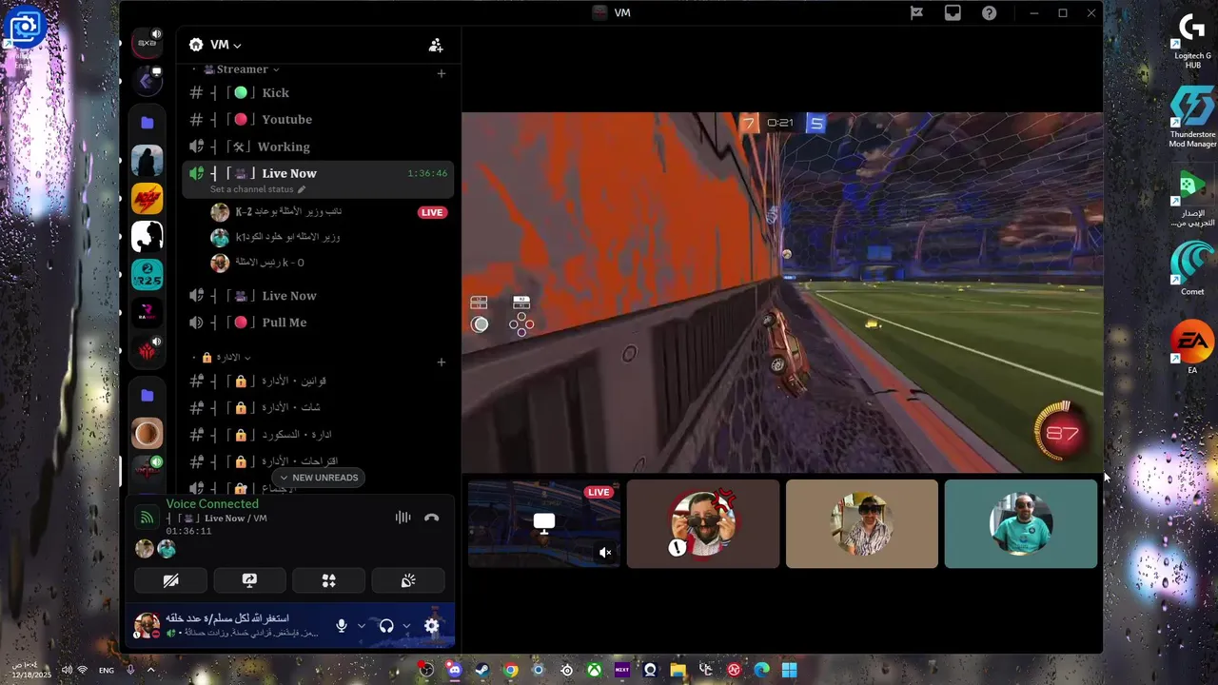Share your screen button
Screen dimensions: 1218x685
(x=249, y=580)
